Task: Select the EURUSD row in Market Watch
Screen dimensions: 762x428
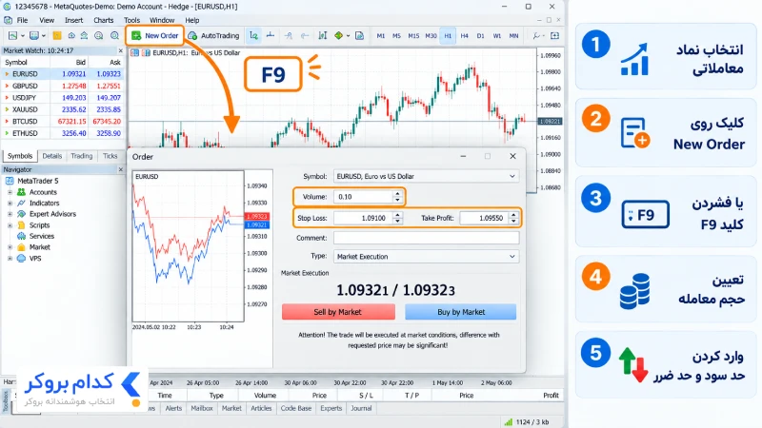Action: pyautogui.click(x=63, y=74)
